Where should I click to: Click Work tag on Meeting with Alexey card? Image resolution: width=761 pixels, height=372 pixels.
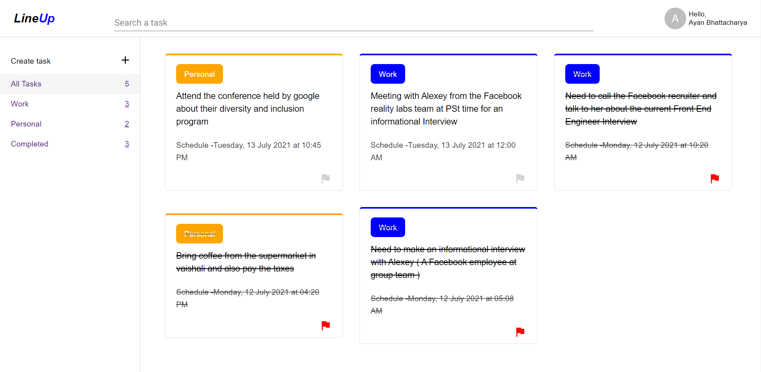click(x=388, y=74)
